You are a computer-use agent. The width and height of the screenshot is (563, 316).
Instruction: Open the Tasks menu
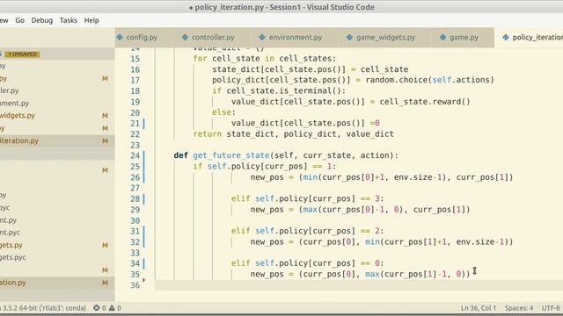point(69,20)
